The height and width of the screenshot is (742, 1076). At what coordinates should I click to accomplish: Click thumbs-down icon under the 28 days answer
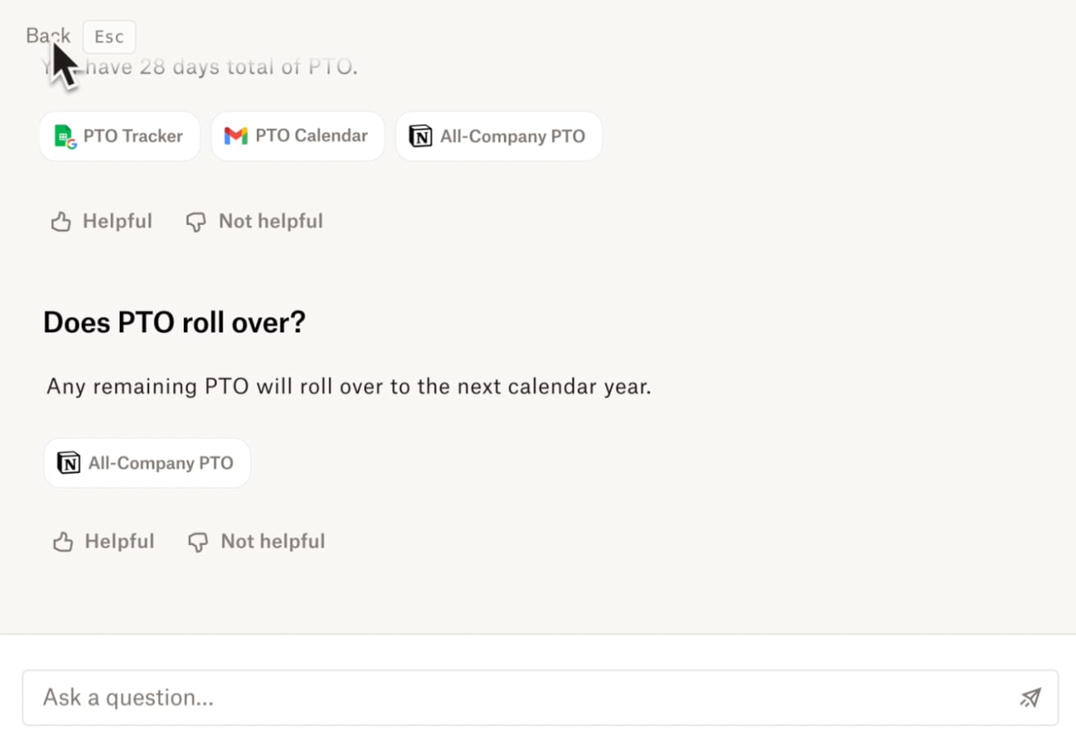pyautogui.click(x=195, y=222)
